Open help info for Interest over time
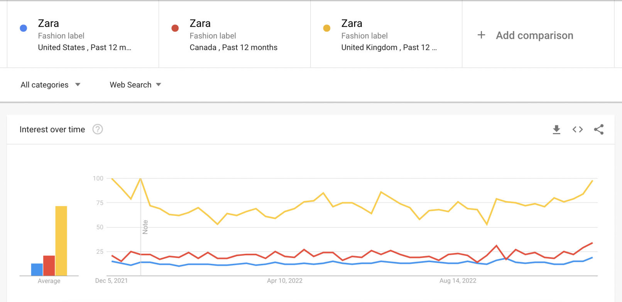Viewport: 622px width, 302px height. [x=98, y=130]
